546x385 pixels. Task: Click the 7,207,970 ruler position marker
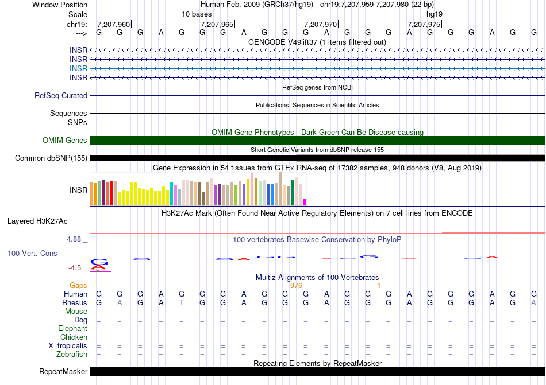[x=321, y=24]
